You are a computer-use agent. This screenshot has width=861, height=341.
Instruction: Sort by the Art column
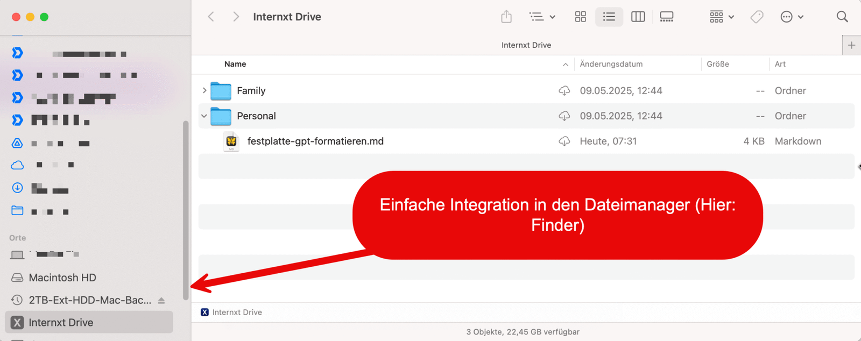tap(780, 64)
